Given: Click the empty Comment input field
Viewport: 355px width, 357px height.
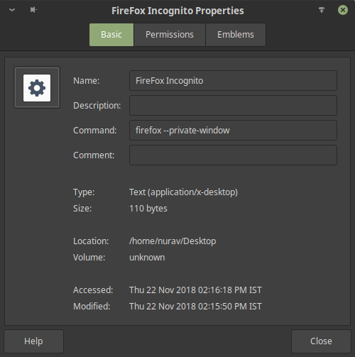Looking at the screenshot, I should [x=233, y=155].
